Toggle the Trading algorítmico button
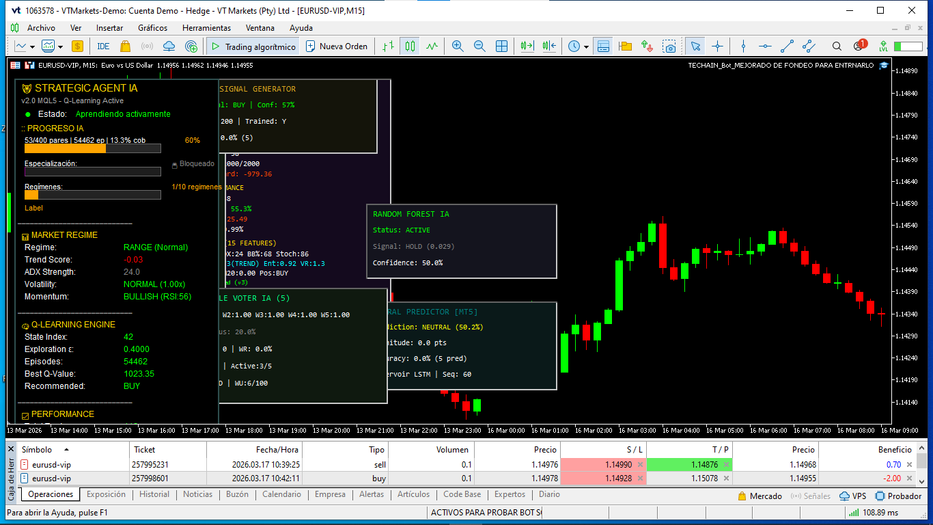Viewport: 933px width, 525px height. click(253, 46)
